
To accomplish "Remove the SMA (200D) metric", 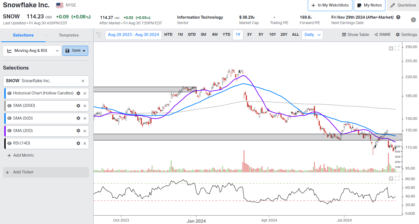I will (85, 106).
